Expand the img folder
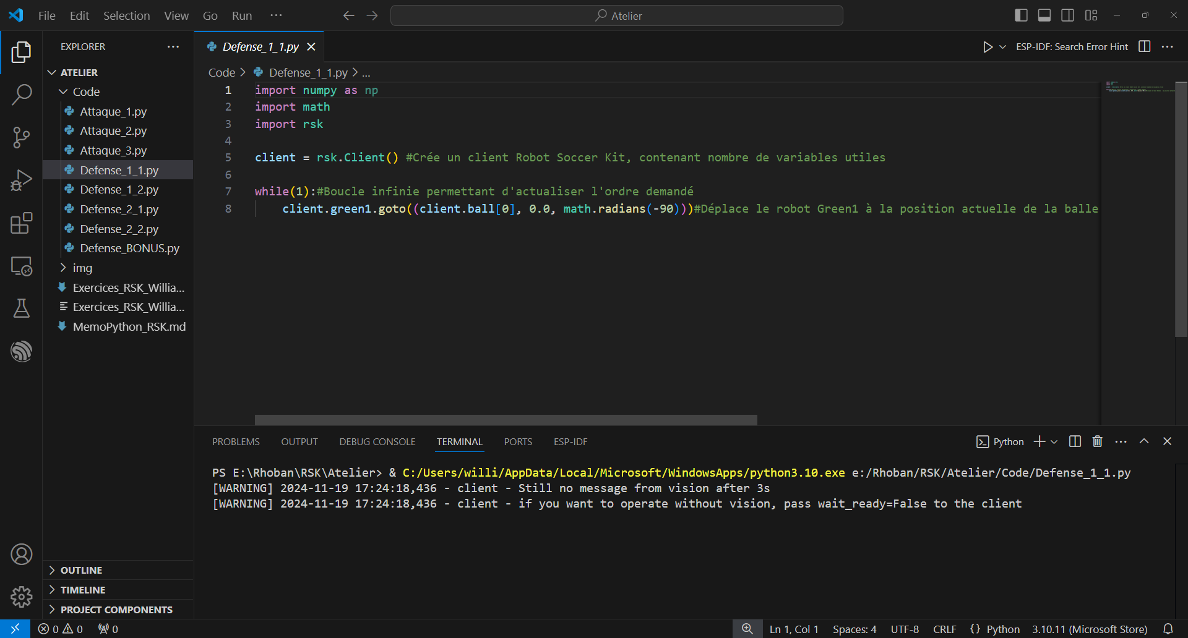 (82, 268)
